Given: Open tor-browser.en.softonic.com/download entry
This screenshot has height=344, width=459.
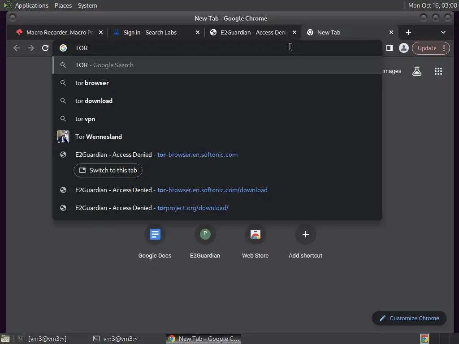Looking at the screenshot, I should point(217,190).
